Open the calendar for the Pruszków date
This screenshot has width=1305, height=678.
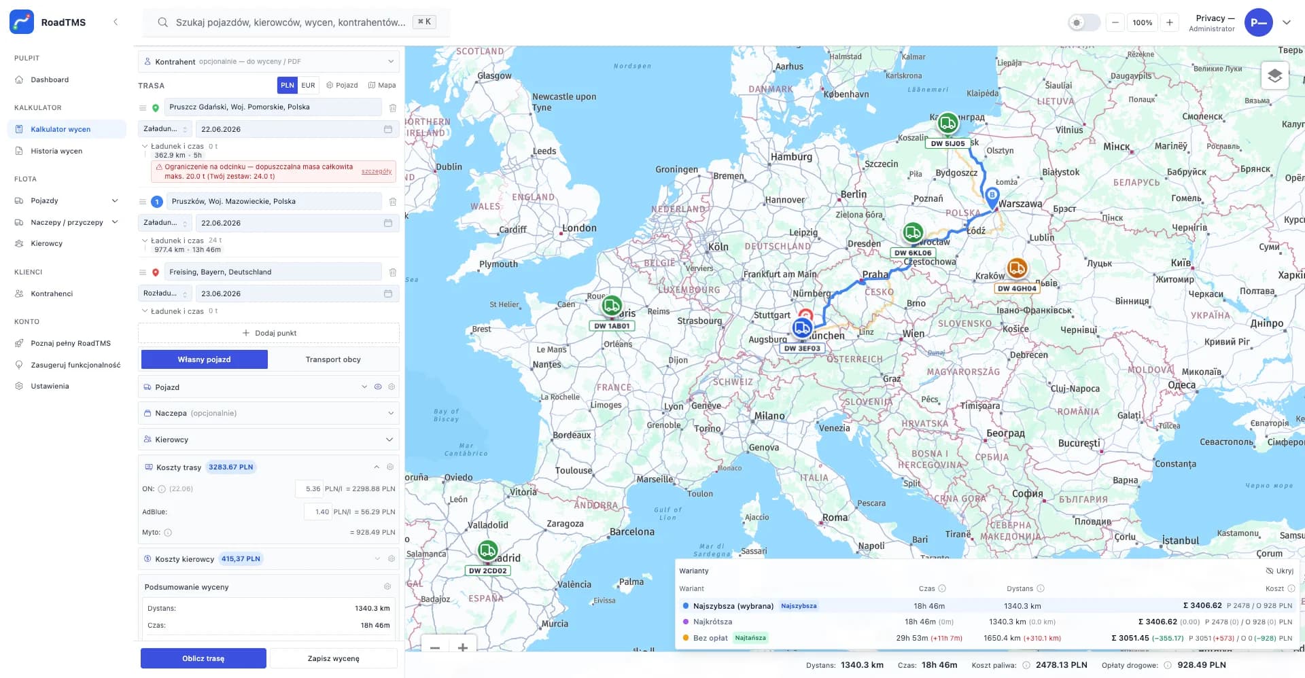[388, 223]
